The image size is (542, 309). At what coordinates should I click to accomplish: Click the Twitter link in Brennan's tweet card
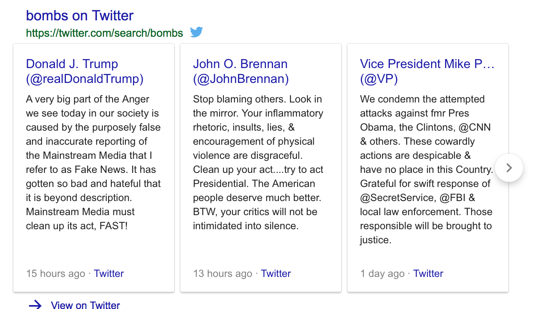pyautogui.click(x=276, y=273)
